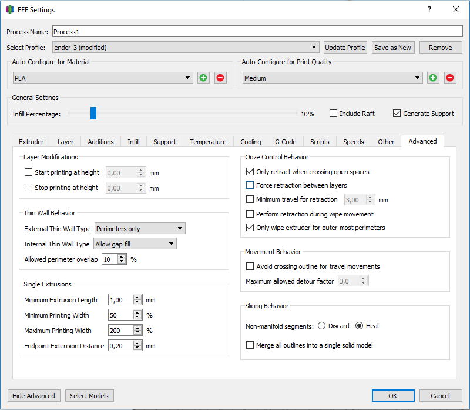Click the Cancel button
470x410 pixels.
point(441,396)
